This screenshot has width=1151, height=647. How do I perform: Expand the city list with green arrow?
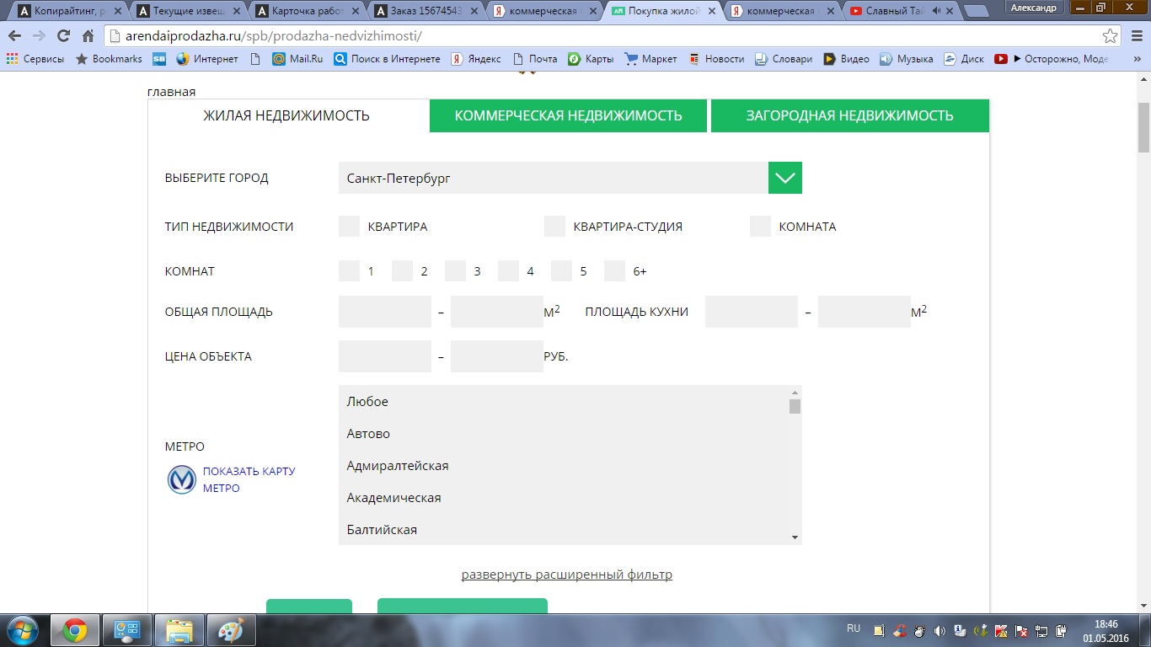click(785, 178)
